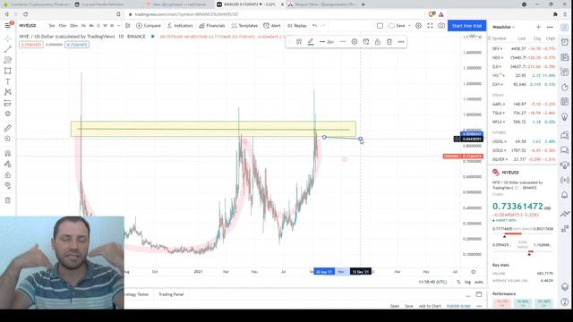Viewport: 573px width, 322px height.
Task: Select the cross cursor tool
Action: click(x=8, y=38)
